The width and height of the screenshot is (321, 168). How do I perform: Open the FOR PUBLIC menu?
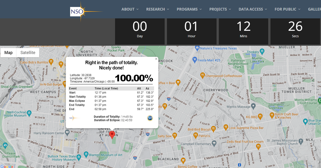point(287,9)
